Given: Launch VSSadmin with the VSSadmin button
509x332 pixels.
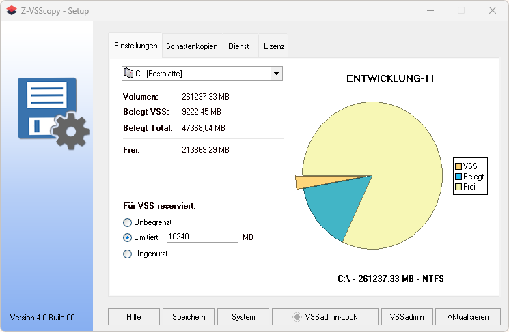Looking at the screenshot, I should [407, 317].
